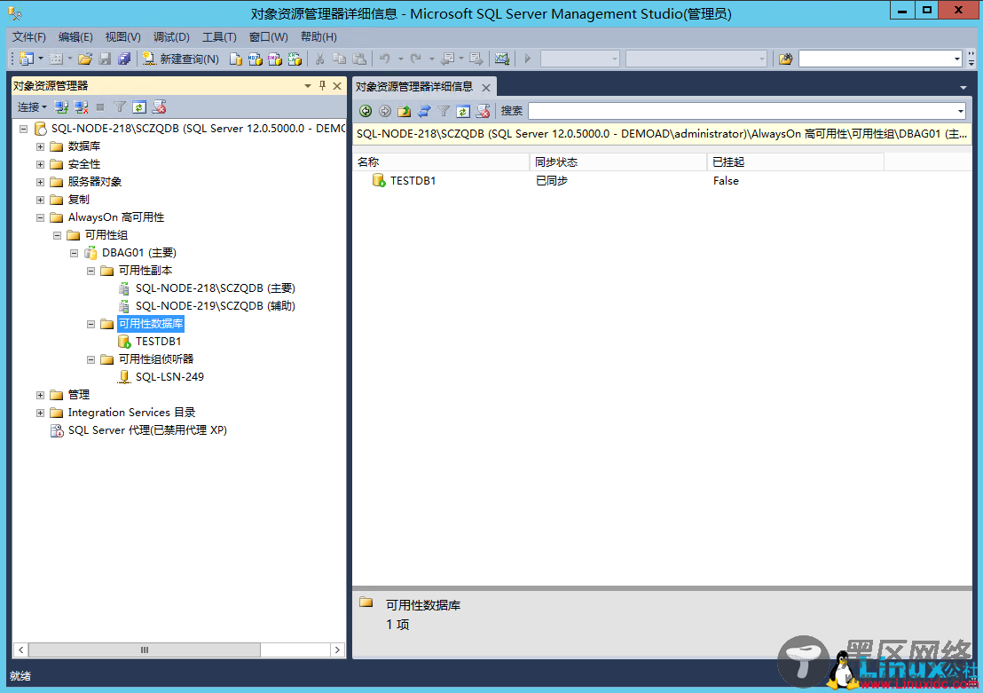Open the 文件(F) menu
This screenshot has height=693, width=983.
coord(29,37)
